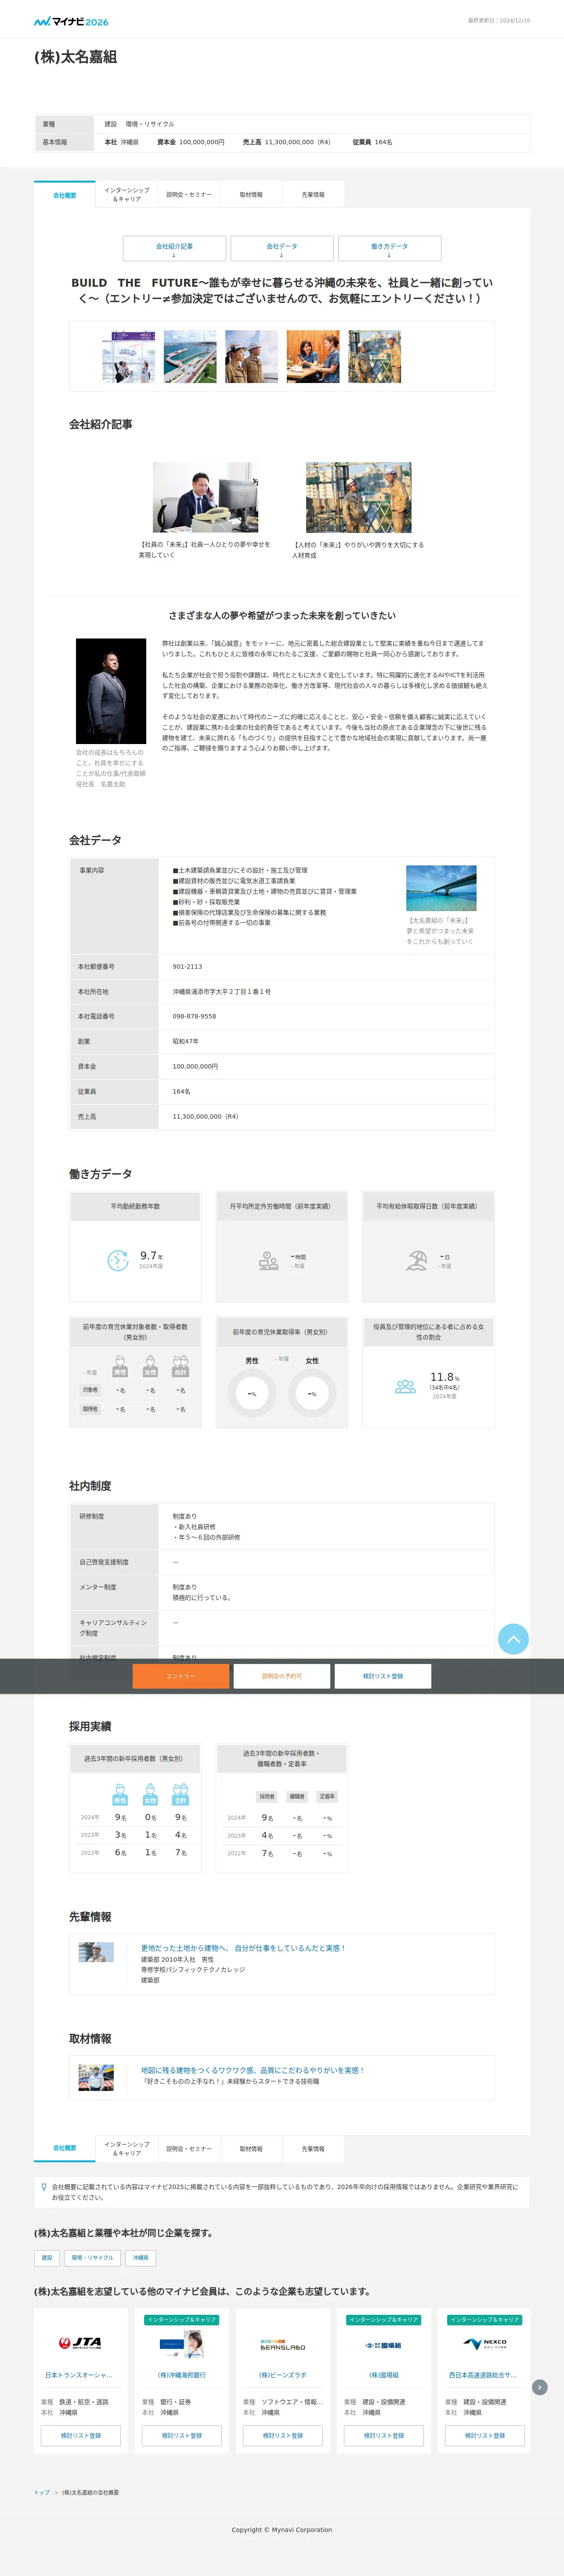Click the 環境・リサイクル tag

point(93,2257)
